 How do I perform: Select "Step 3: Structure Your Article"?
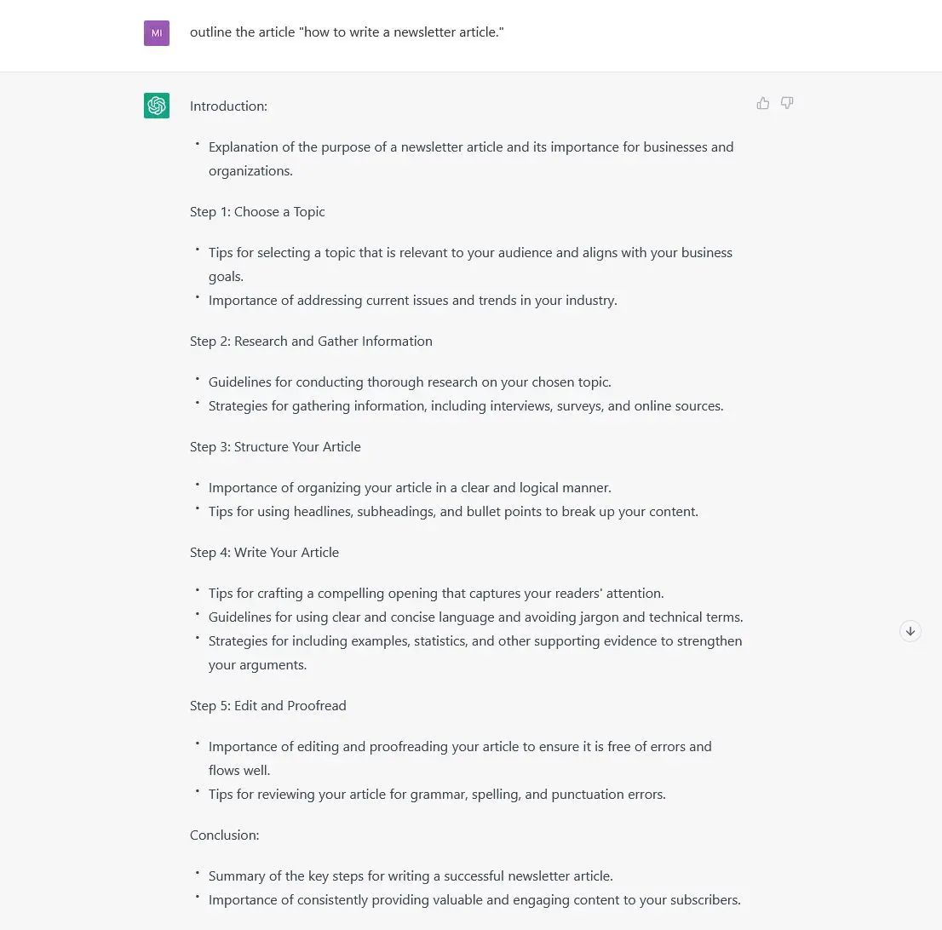click(275, 446)
